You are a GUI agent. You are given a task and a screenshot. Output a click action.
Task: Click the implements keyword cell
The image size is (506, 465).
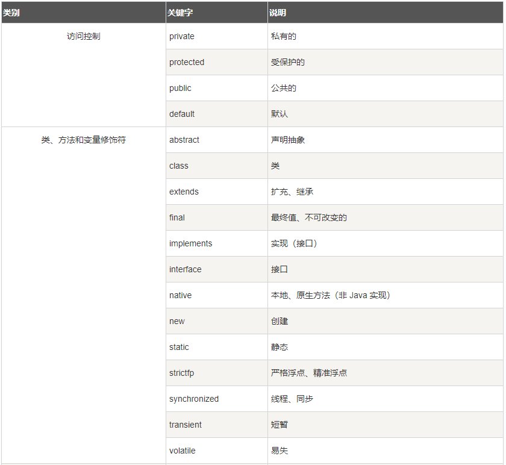(x=216, y=243)
